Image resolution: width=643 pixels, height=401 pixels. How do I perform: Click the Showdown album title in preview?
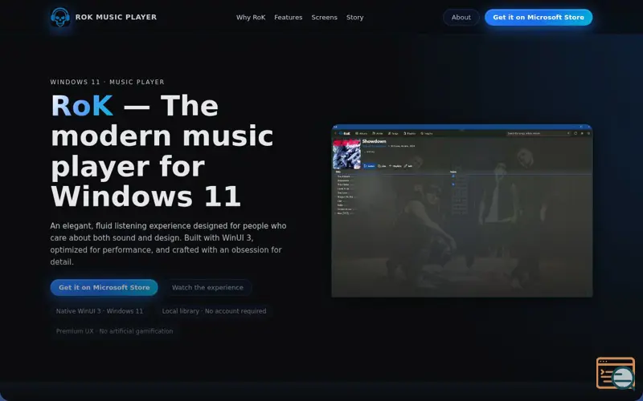point(374,141)
